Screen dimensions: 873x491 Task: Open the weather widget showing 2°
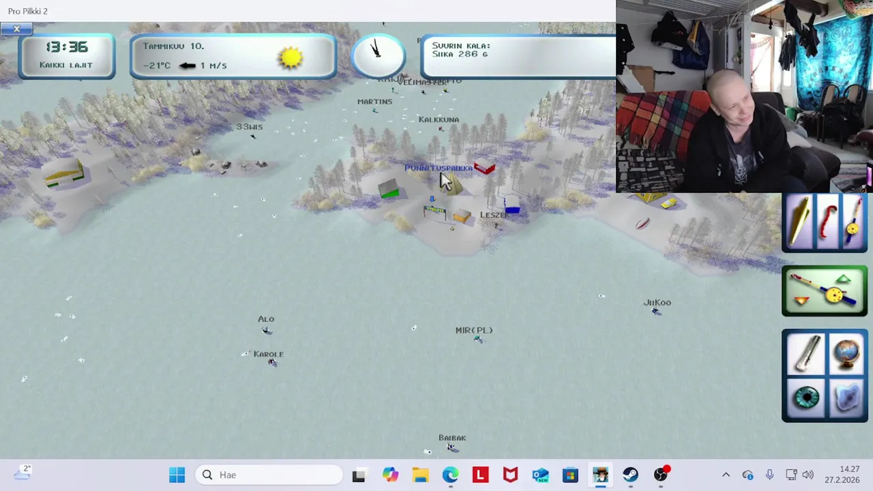coord(22,473)
